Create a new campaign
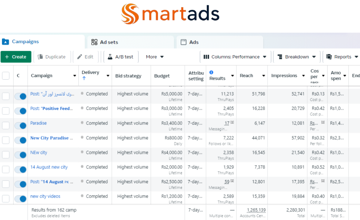 (x=16, y=57)
